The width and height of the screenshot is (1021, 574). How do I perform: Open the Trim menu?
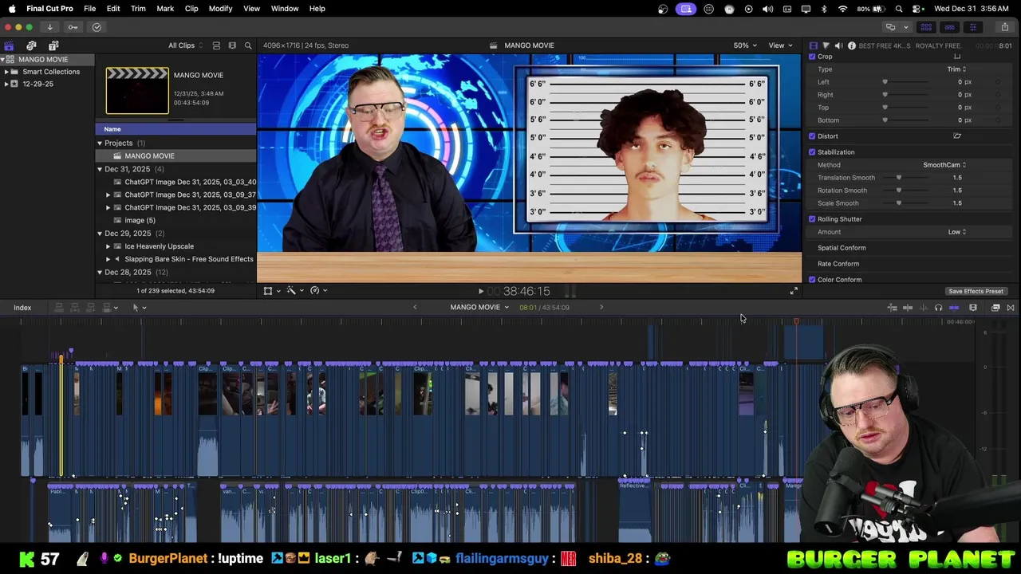tap(138, 9)
